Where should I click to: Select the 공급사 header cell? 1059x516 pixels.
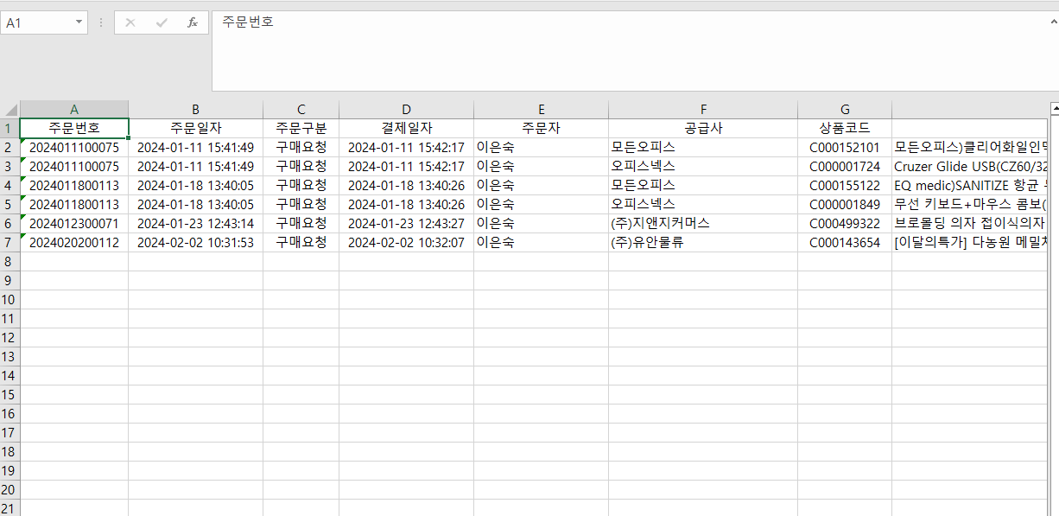pos(702,129)
